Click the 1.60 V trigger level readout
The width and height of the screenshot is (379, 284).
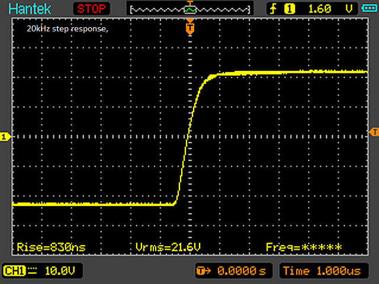coord(330,9)
